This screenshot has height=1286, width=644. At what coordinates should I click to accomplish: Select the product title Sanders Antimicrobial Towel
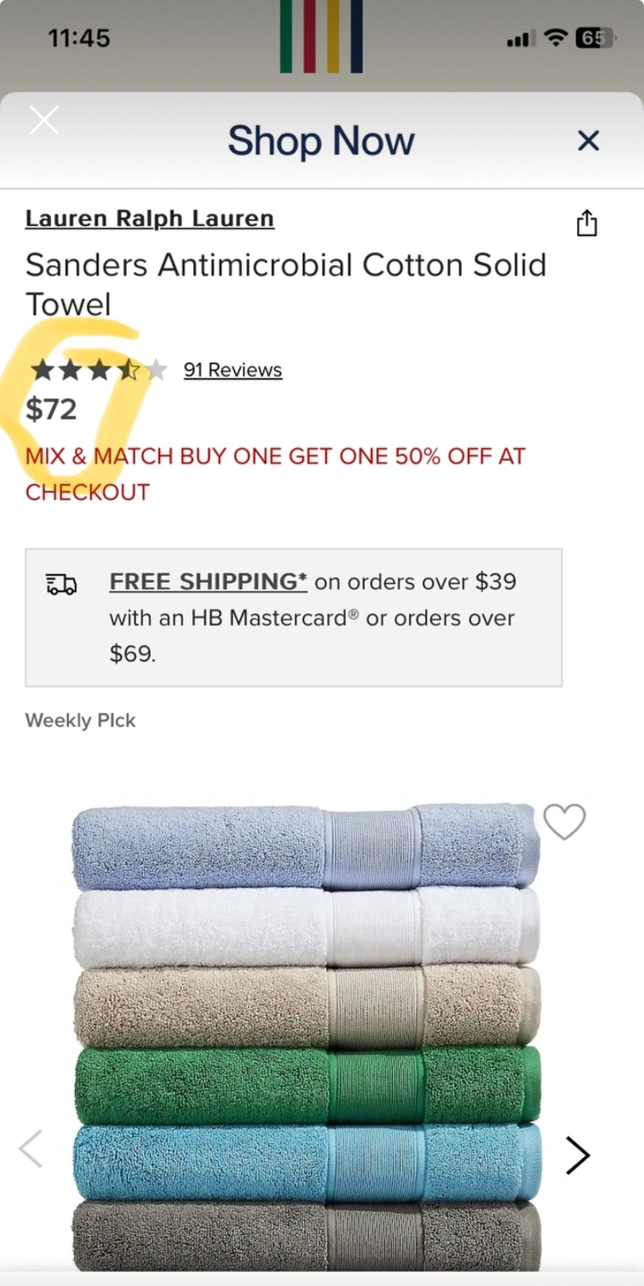coord(286,284)
